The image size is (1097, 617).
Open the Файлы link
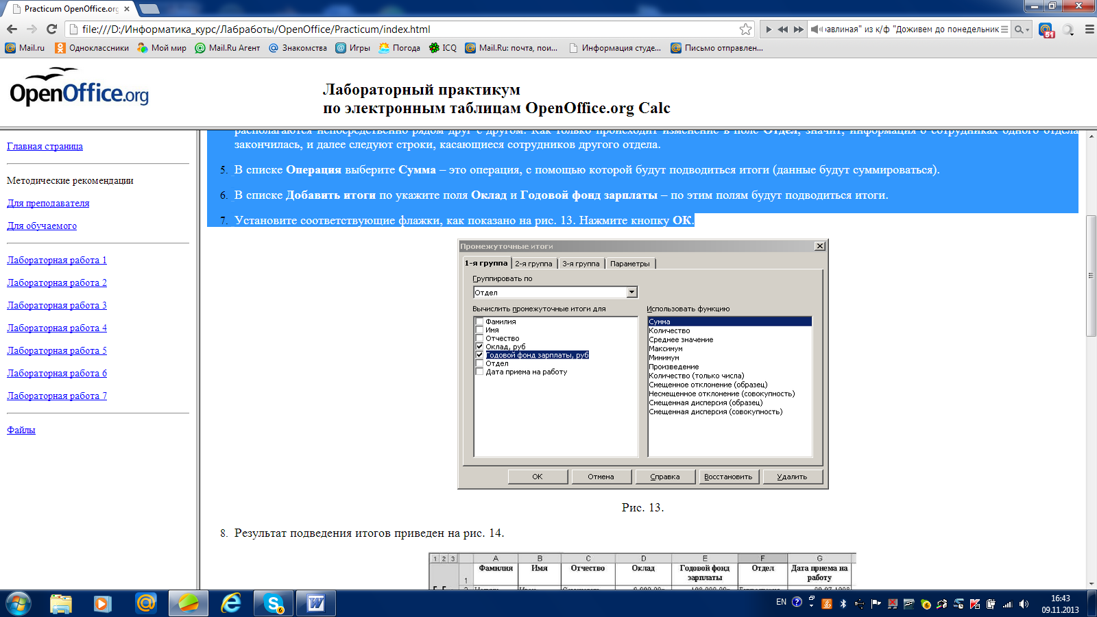point(21,430)
